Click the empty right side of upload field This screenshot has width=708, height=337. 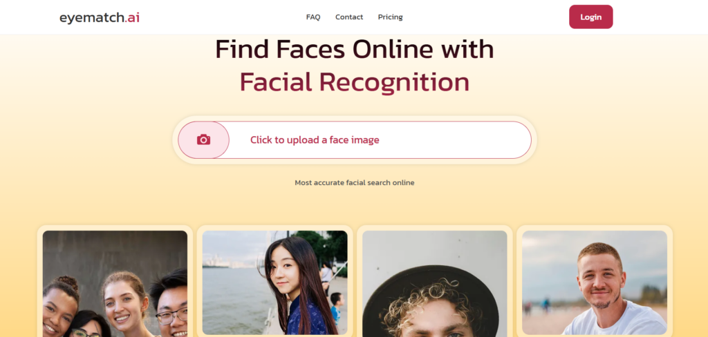coord(456,140)
